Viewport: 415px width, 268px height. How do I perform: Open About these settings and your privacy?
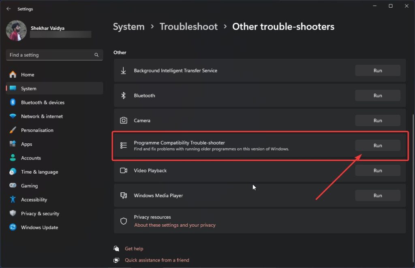pyautogui.click(x=175, y=225)
